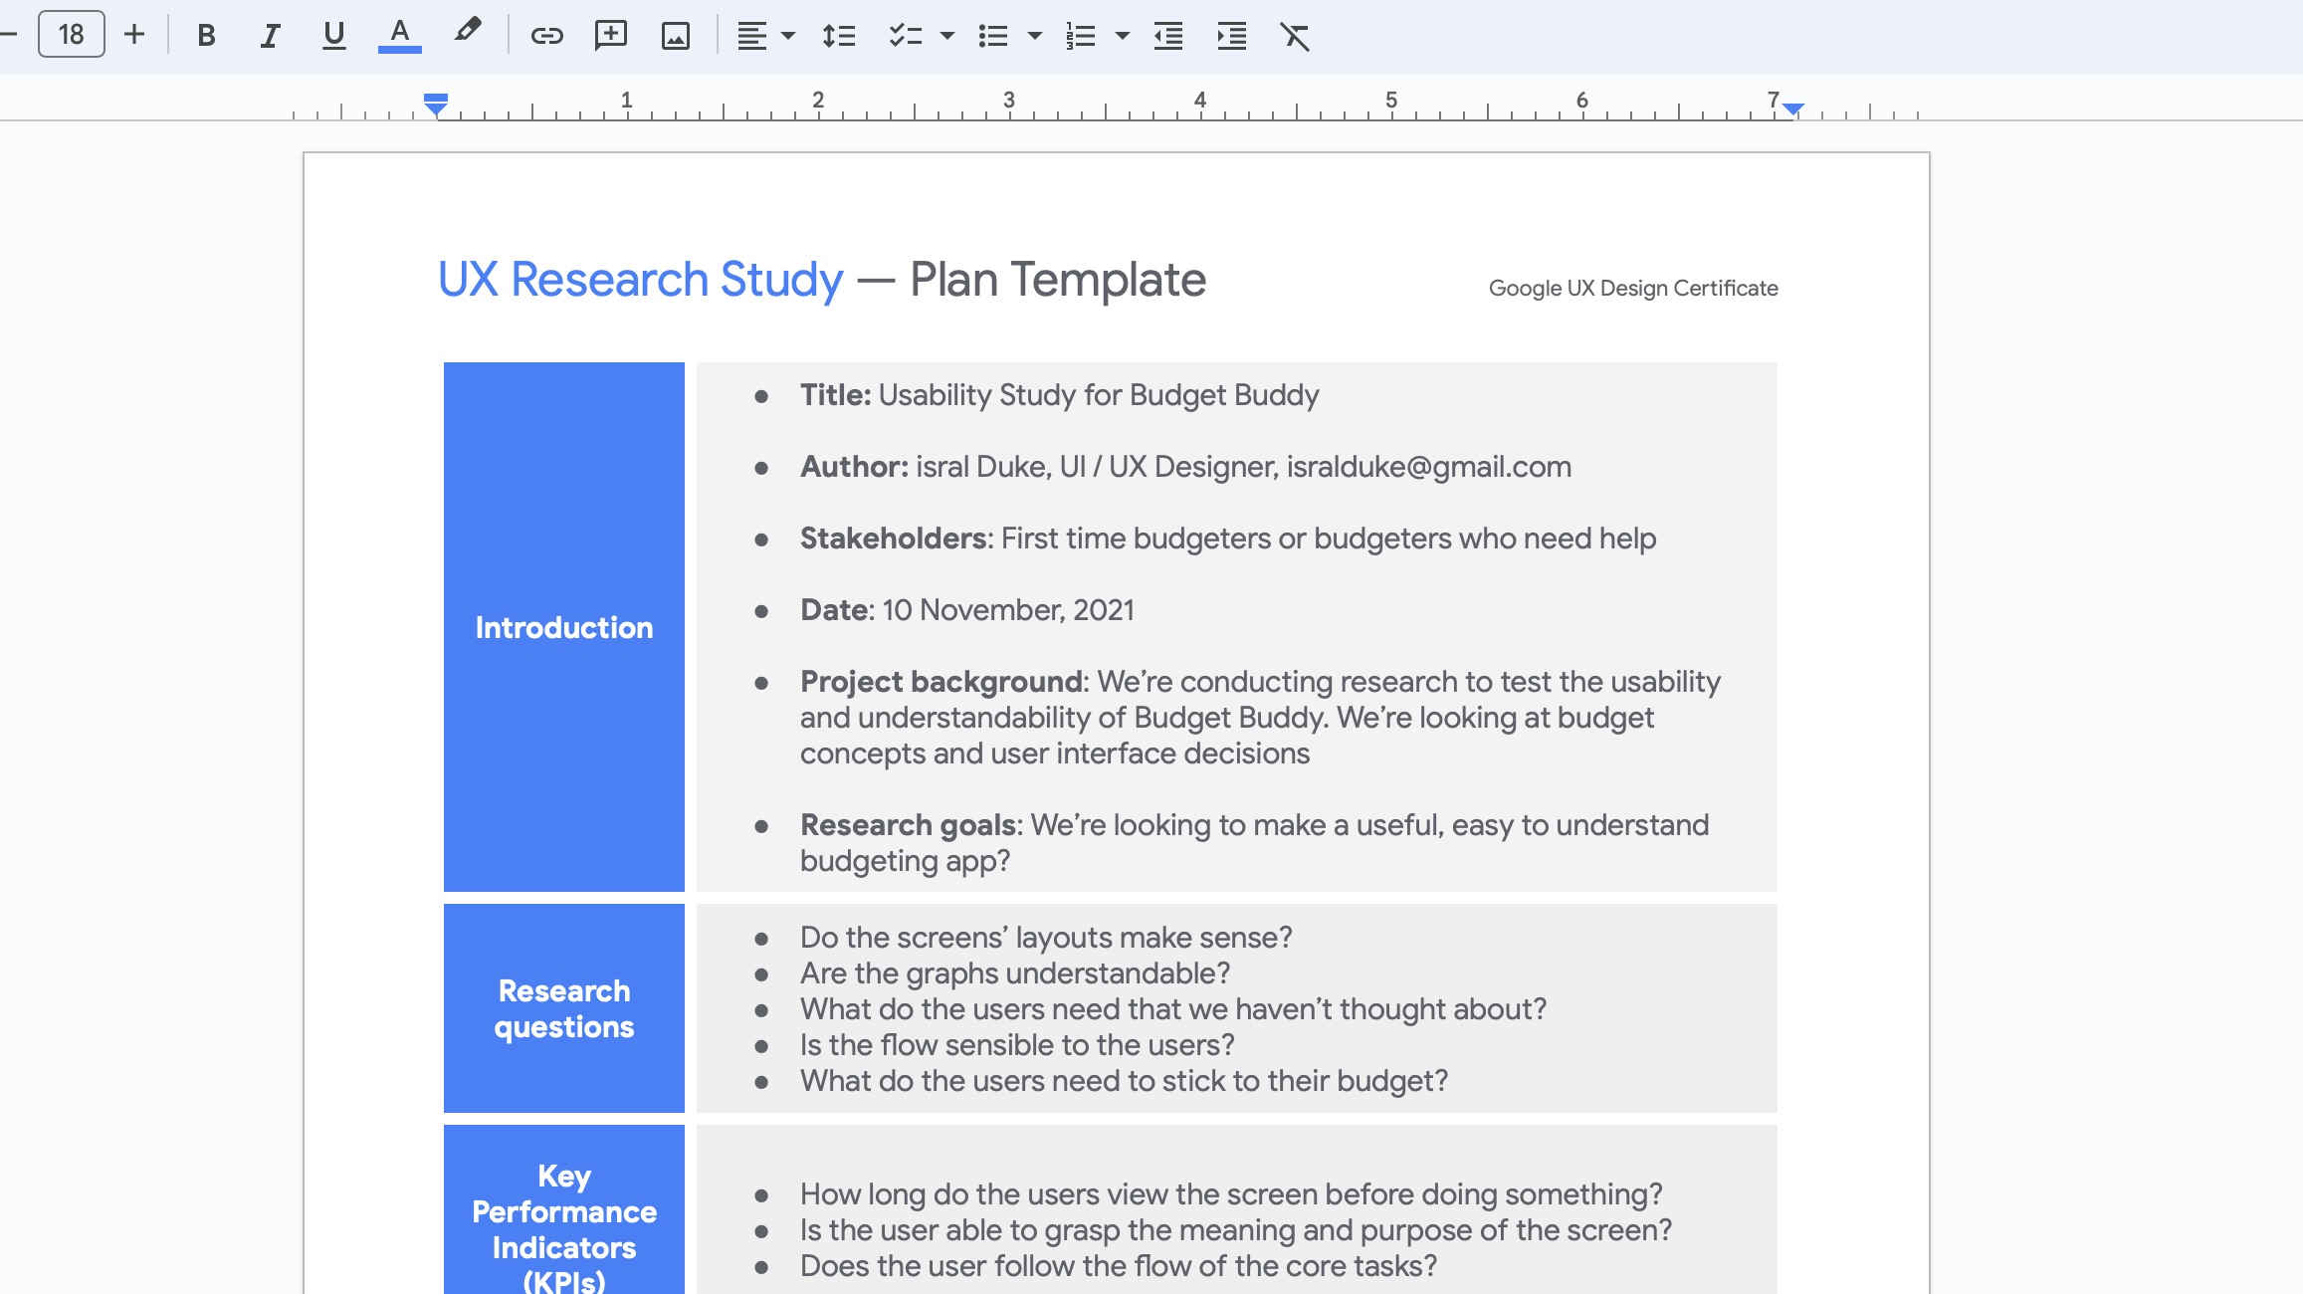Screen dimensions: 2303x1294
Task: Toggle underline formatting
Action: (333, 36)
